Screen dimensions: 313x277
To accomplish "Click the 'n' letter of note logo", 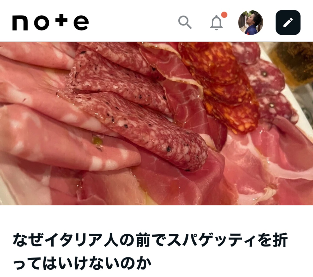I will coord(20,23).
